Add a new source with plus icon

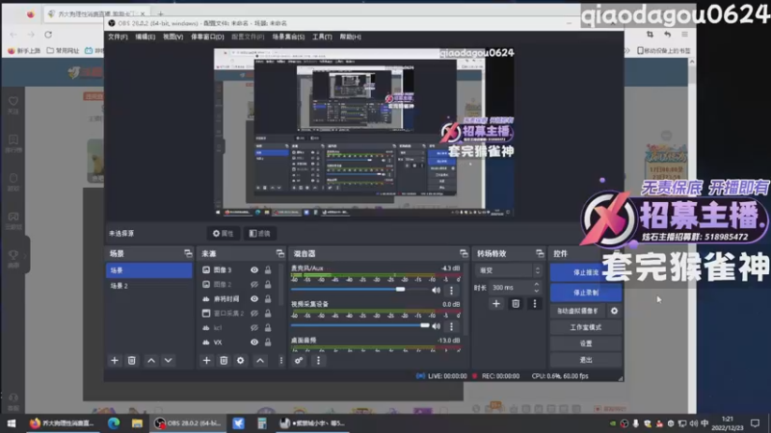[206, 360]
